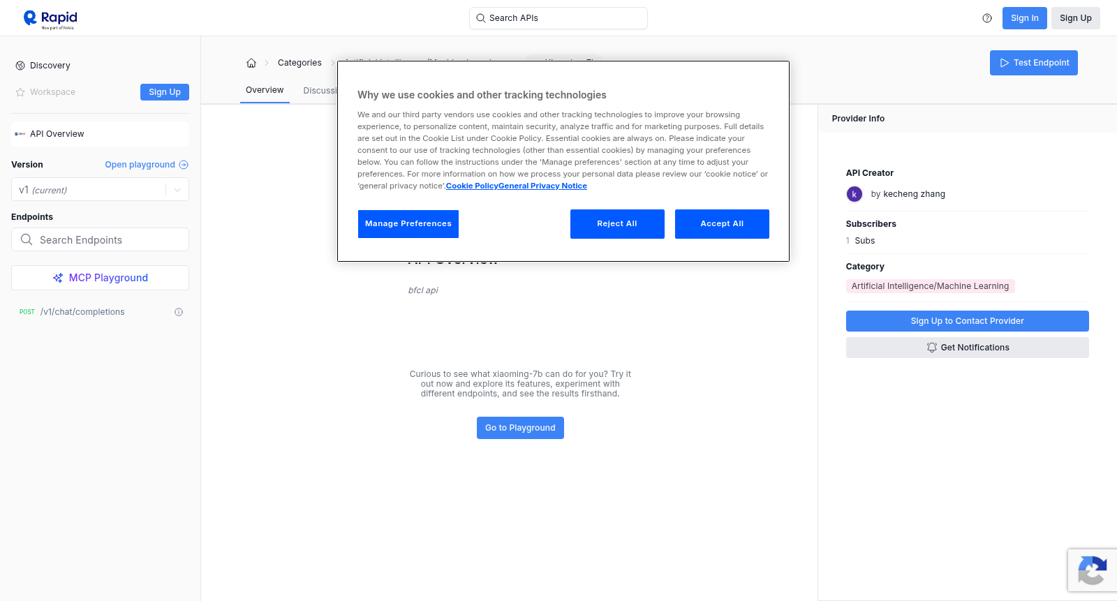1117x601 pixels.
Task: Open the Open playground link
Action: click(x=147, y=165)
